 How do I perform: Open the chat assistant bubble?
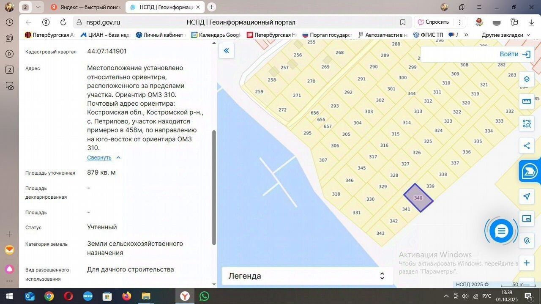click(501, 231)
